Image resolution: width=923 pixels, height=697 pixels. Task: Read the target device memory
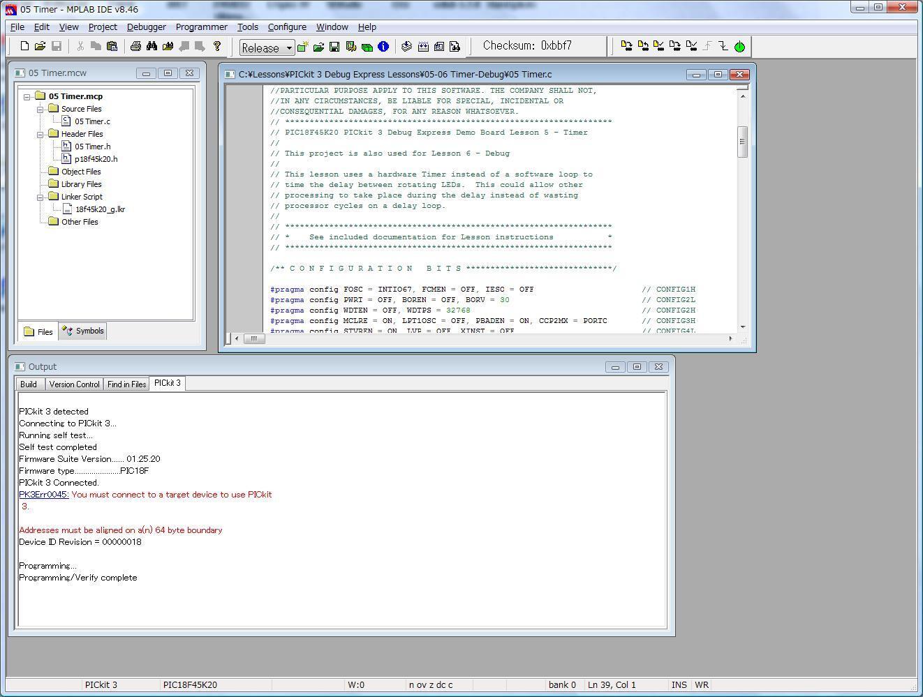643,45
